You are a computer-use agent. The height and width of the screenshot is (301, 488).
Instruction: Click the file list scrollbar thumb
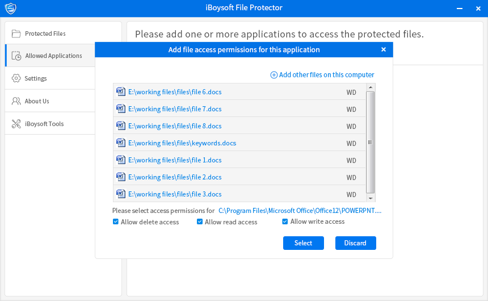pyautogui.click(x=371, y=142)
